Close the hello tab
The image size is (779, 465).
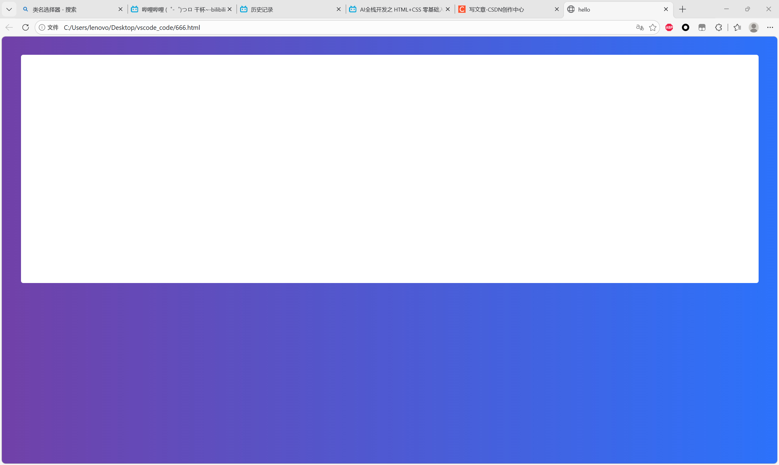pyautogui.click(x=666, y=9)
